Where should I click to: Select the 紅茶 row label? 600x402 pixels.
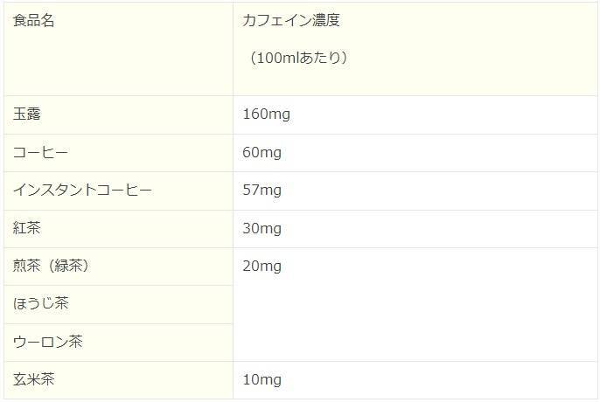(27, 229)
